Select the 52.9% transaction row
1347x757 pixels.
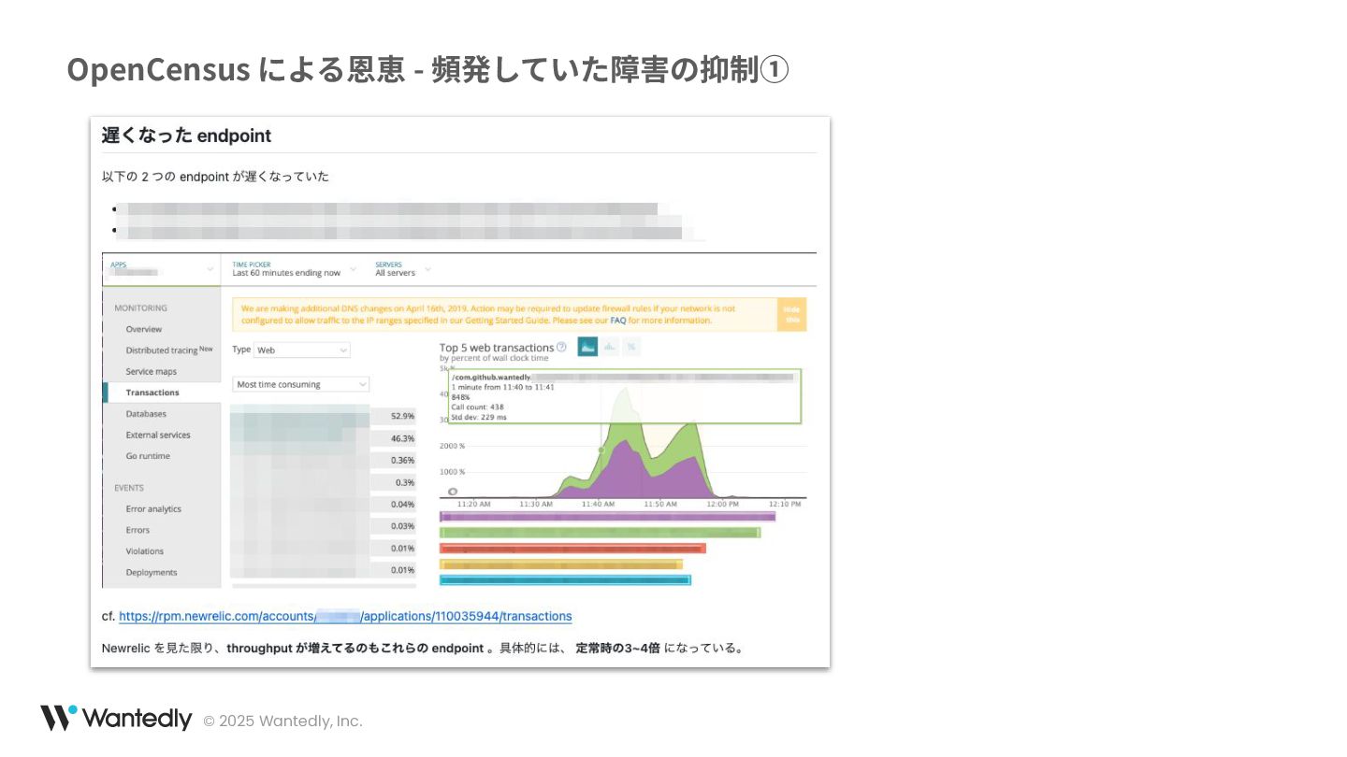point(323,416)
